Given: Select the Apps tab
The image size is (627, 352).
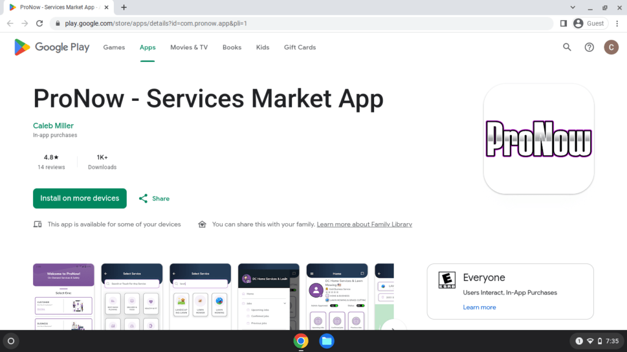Looking at the screenshot, I should click(148, 47).
